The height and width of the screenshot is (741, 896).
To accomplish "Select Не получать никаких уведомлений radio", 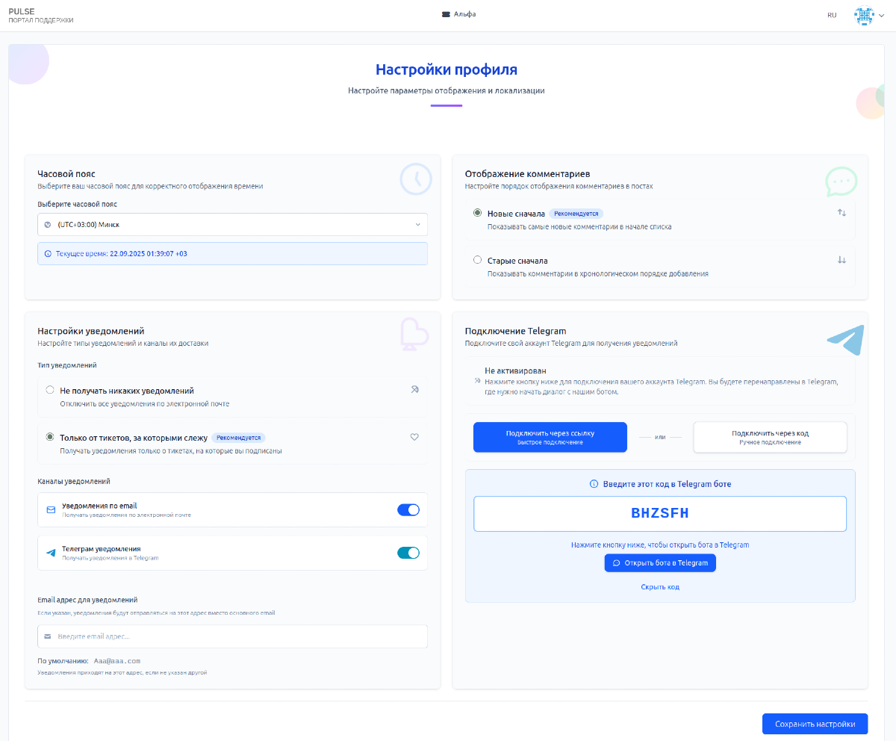I will (49, 390).
